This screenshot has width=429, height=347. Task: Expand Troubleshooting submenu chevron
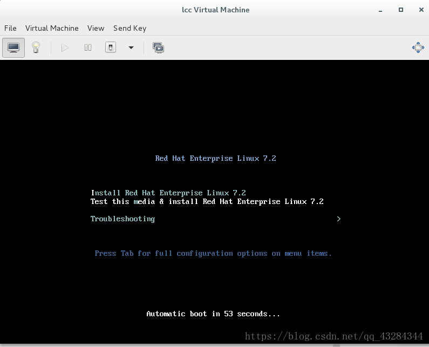[339, 219]
